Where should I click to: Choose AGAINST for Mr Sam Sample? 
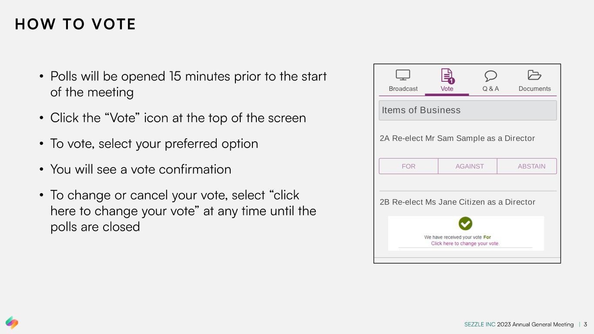(x=470, y=166)
